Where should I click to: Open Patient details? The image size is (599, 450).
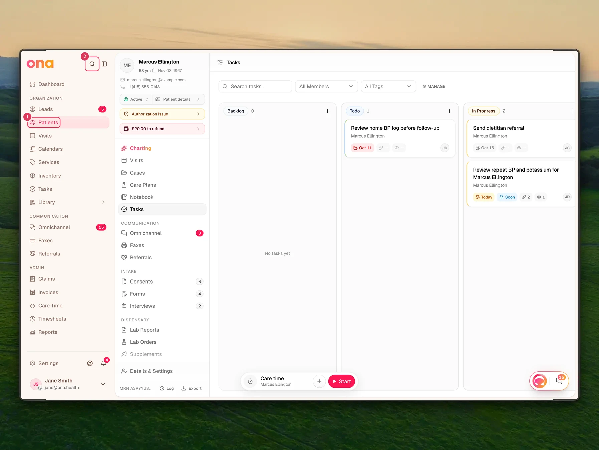tap(178, 99)
